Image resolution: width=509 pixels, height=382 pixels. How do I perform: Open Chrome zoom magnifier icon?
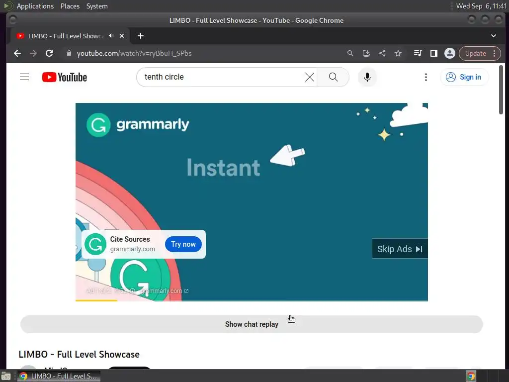point(350,53)
